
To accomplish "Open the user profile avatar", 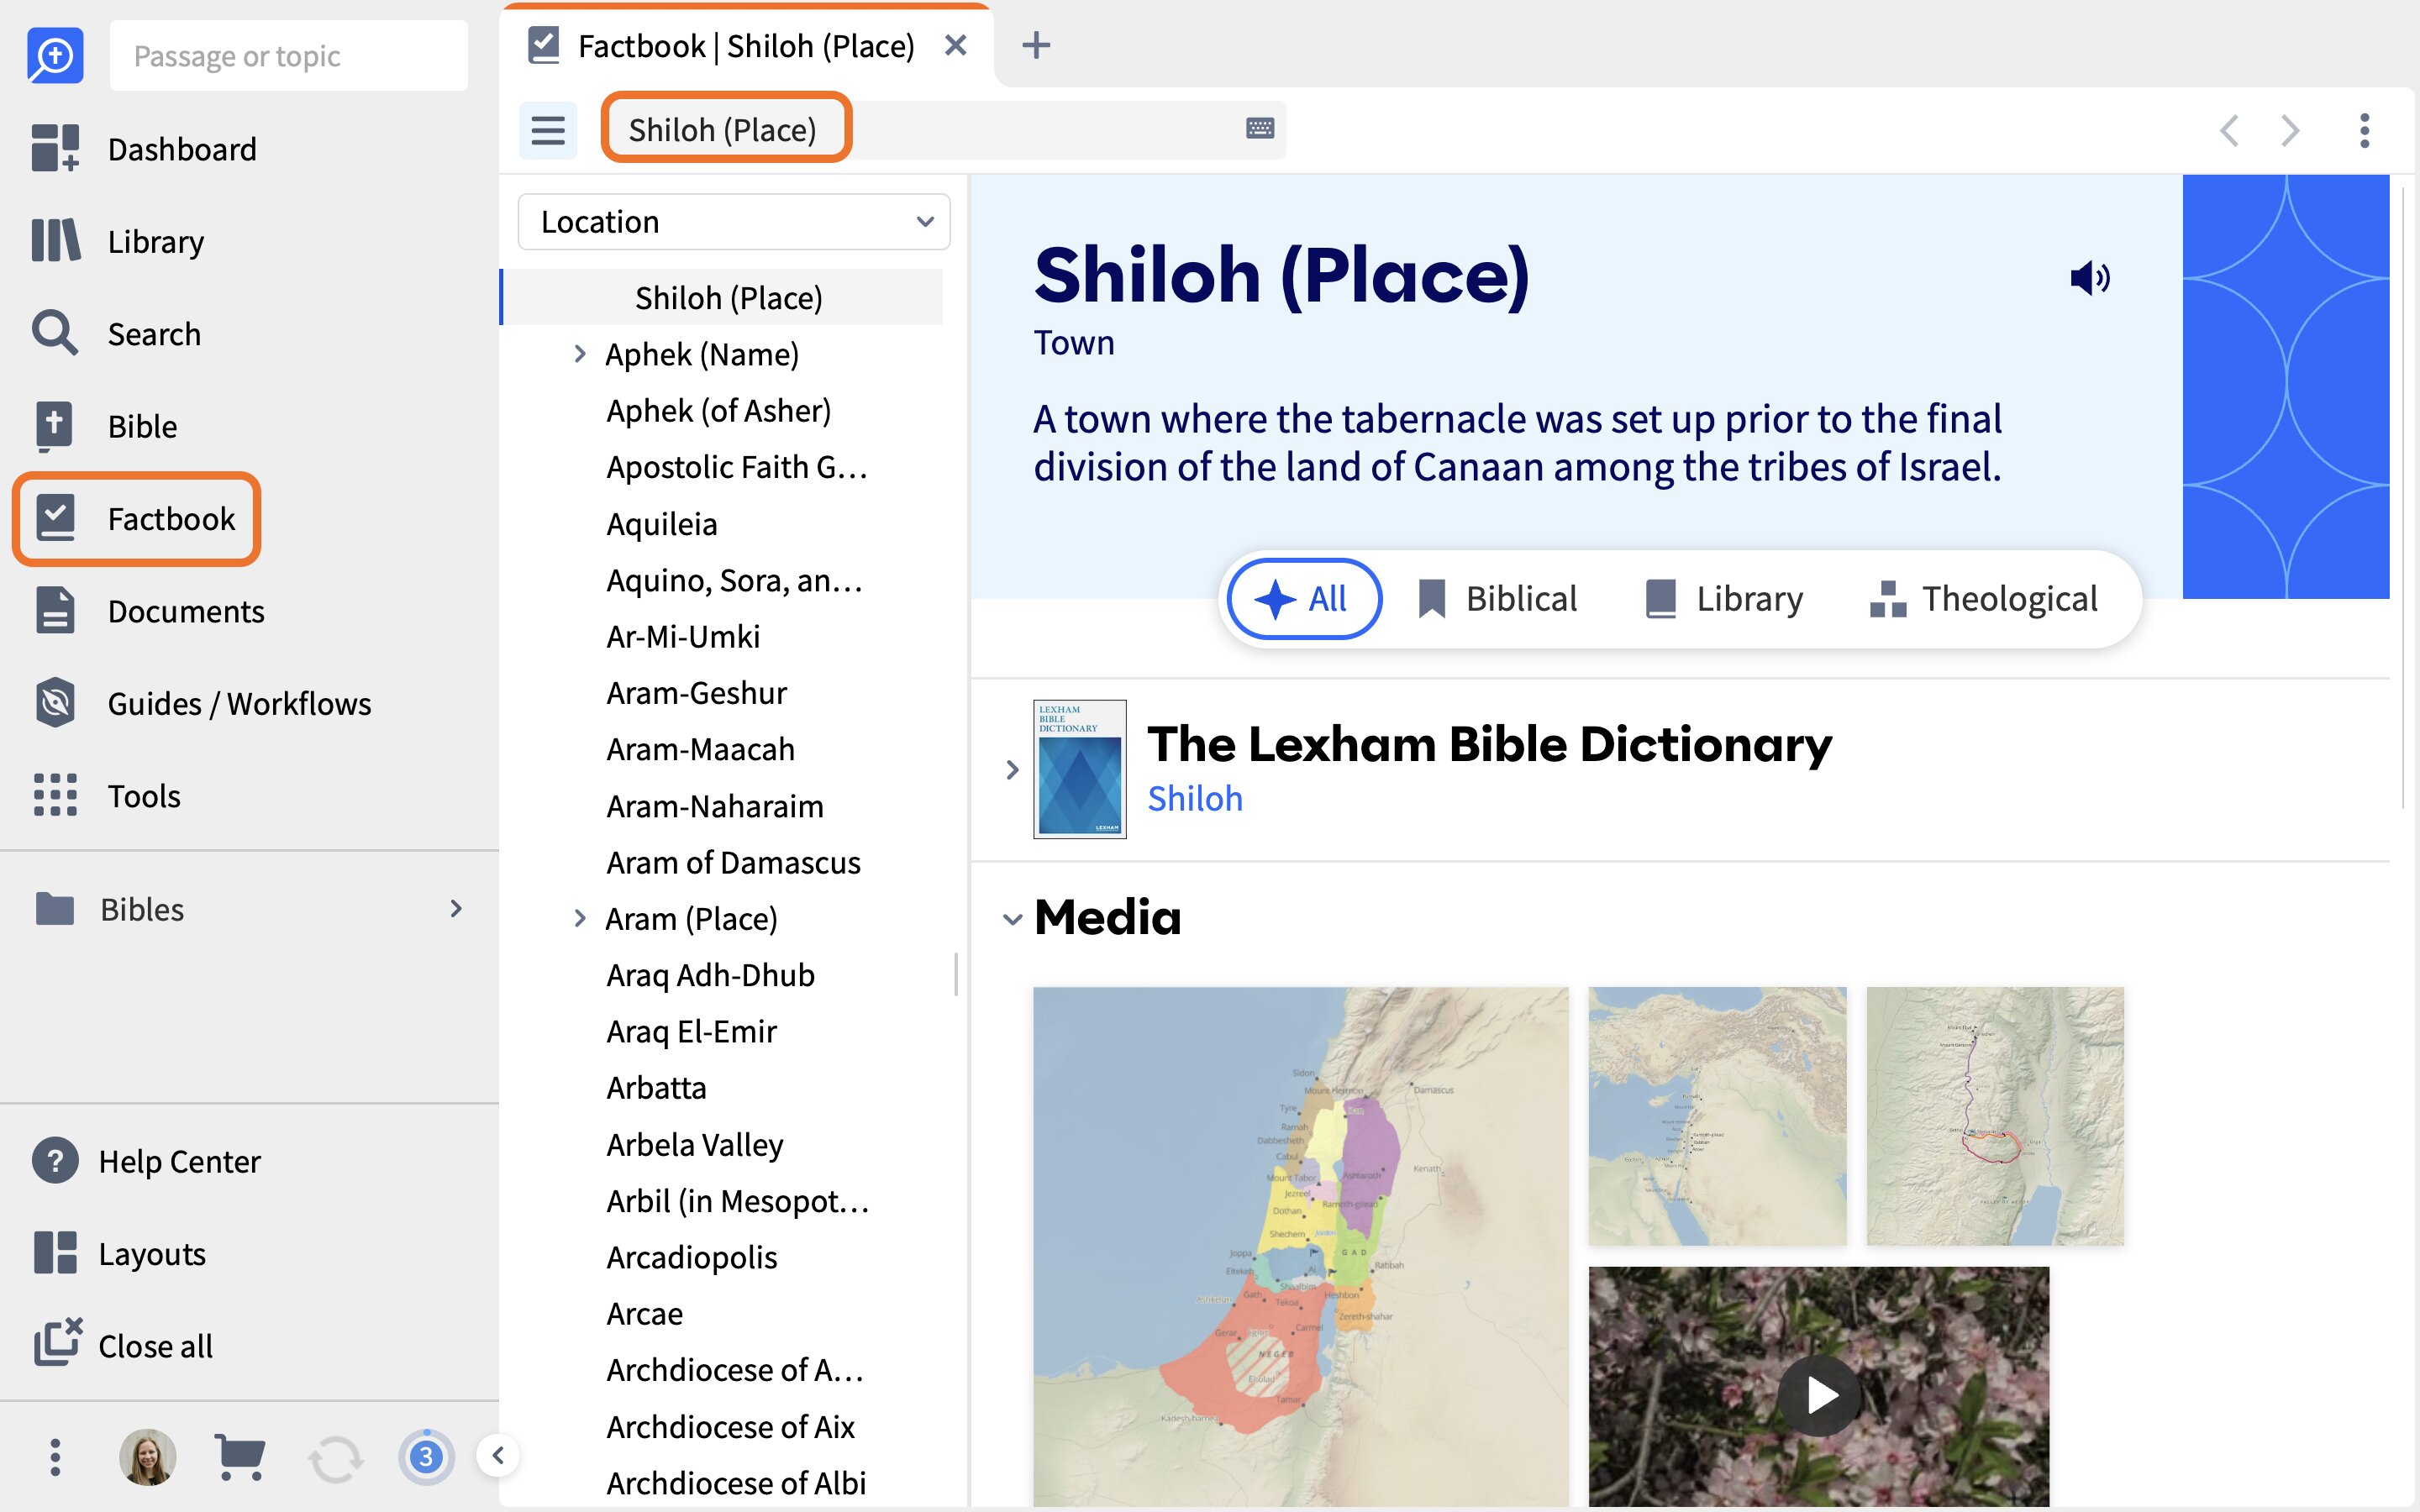I will pos(147,1457).
